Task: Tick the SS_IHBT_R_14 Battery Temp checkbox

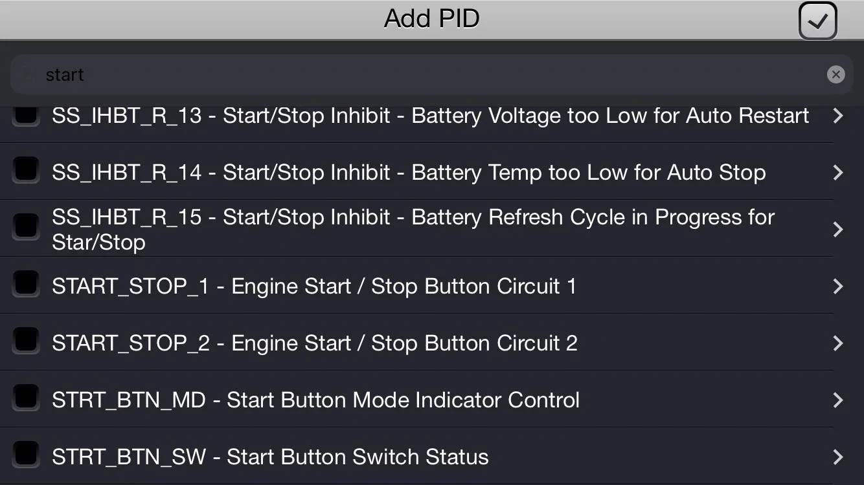Action: click(x=26, y=172)
